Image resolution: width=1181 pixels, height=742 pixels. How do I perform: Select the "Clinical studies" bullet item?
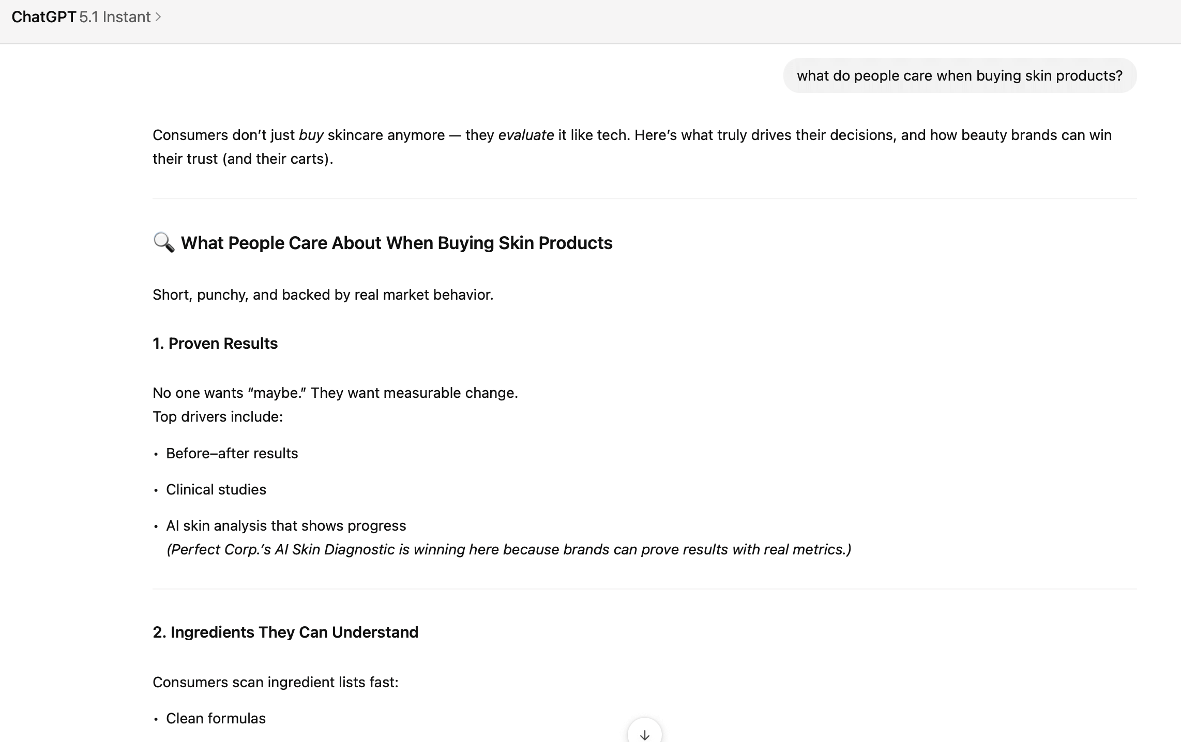coord(216,489)
